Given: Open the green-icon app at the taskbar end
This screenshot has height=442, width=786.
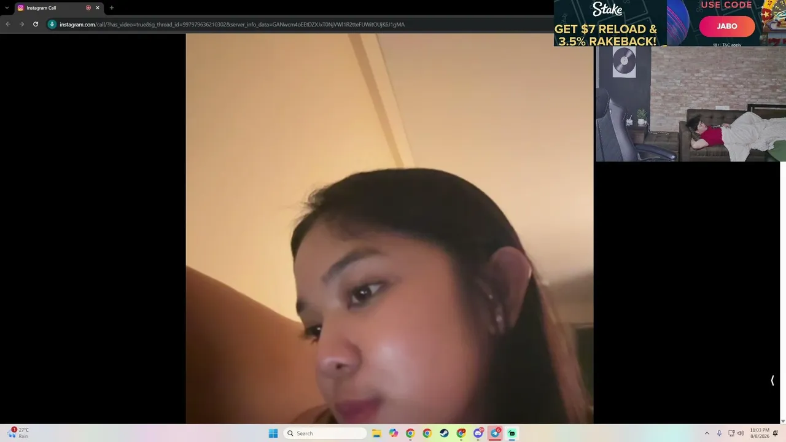Looking at the screenshot, I should [512, 433].
